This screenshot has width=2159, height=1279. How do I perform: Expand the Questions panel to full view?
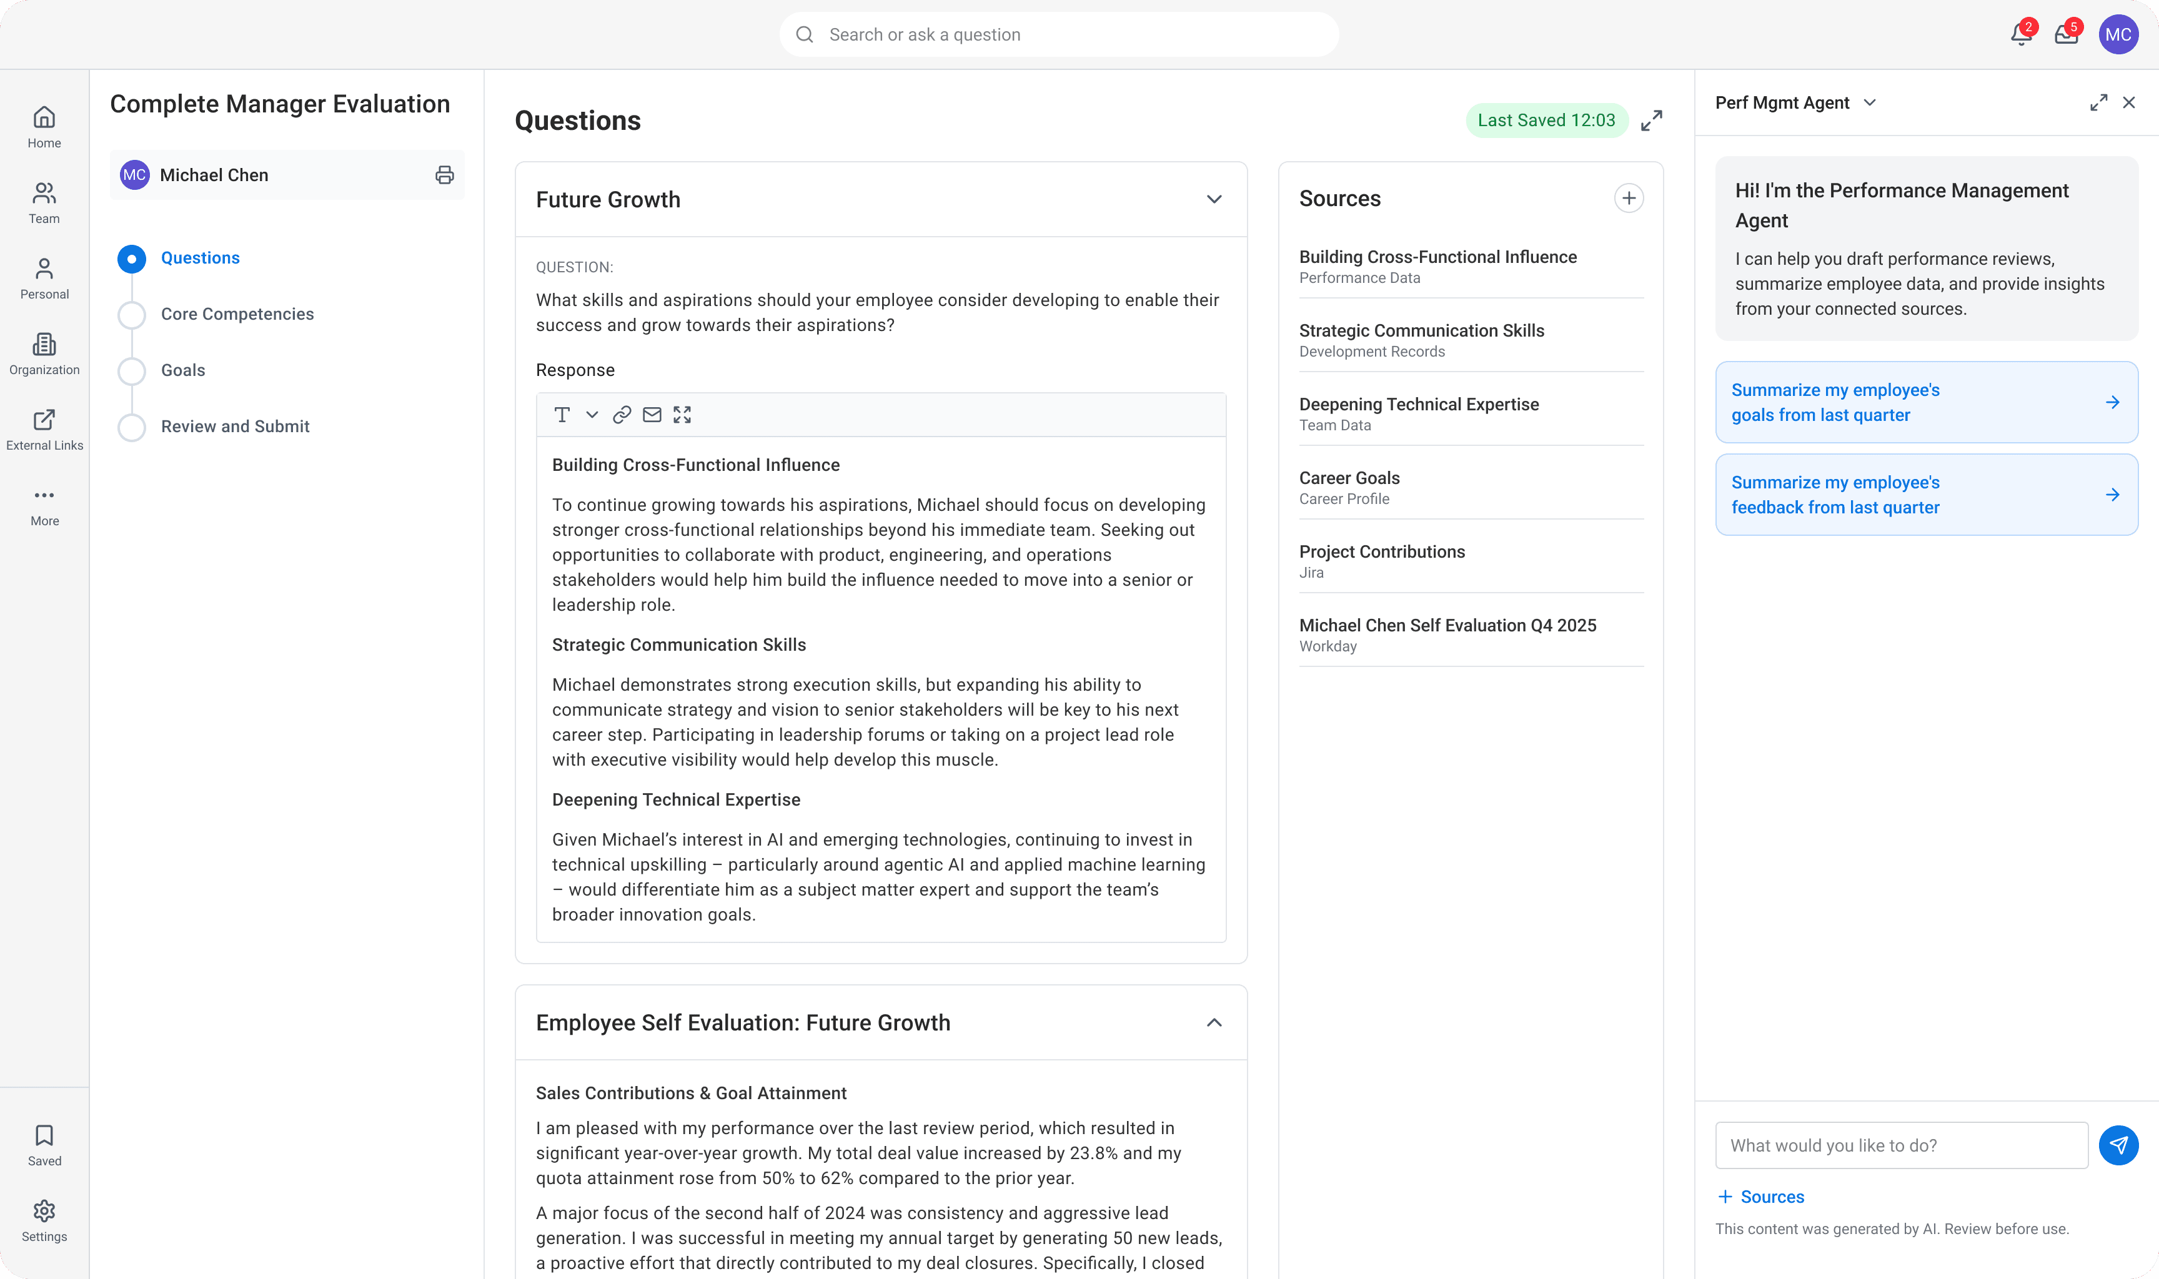point(1651,121)
